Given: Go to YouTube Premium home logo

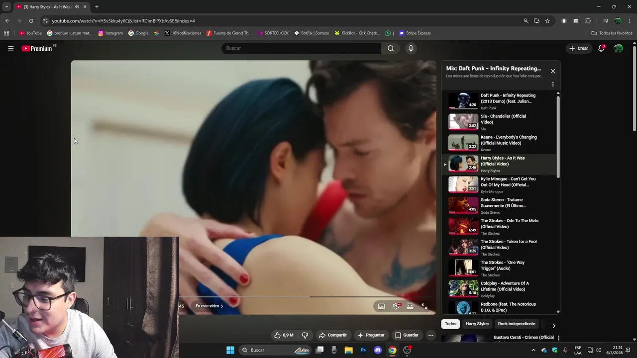Looking at the screenshot, I should tap(37, 48).
